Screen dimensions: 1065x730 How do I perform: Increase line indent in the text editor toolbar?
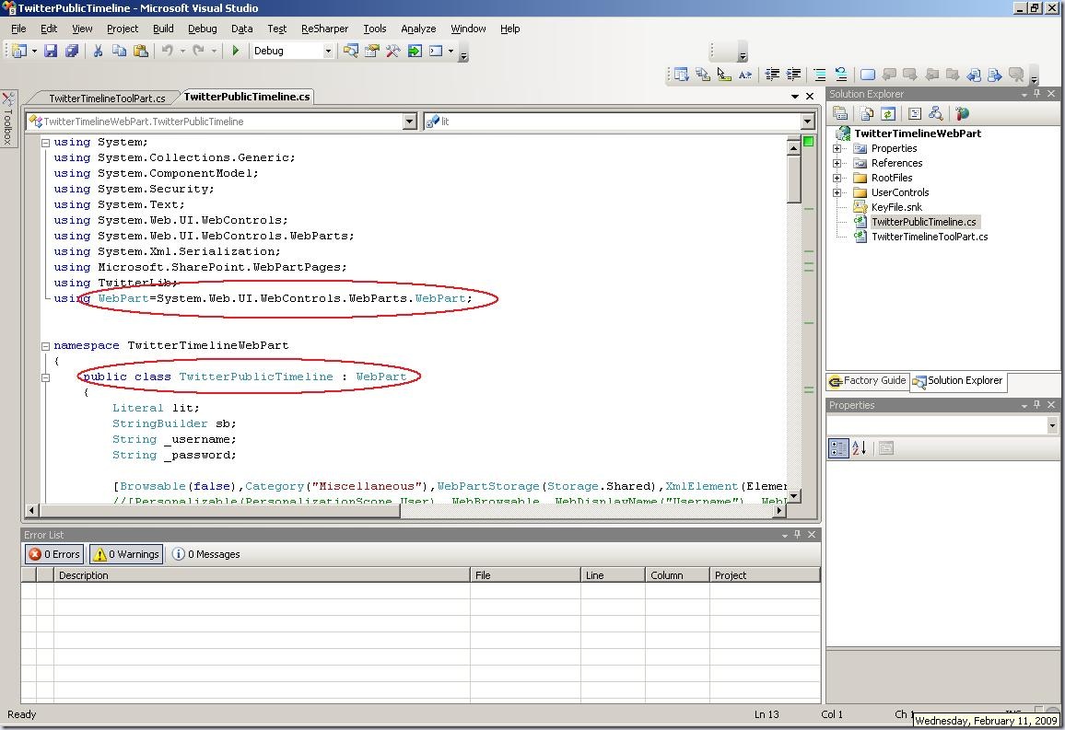click(x=793, y=75)
